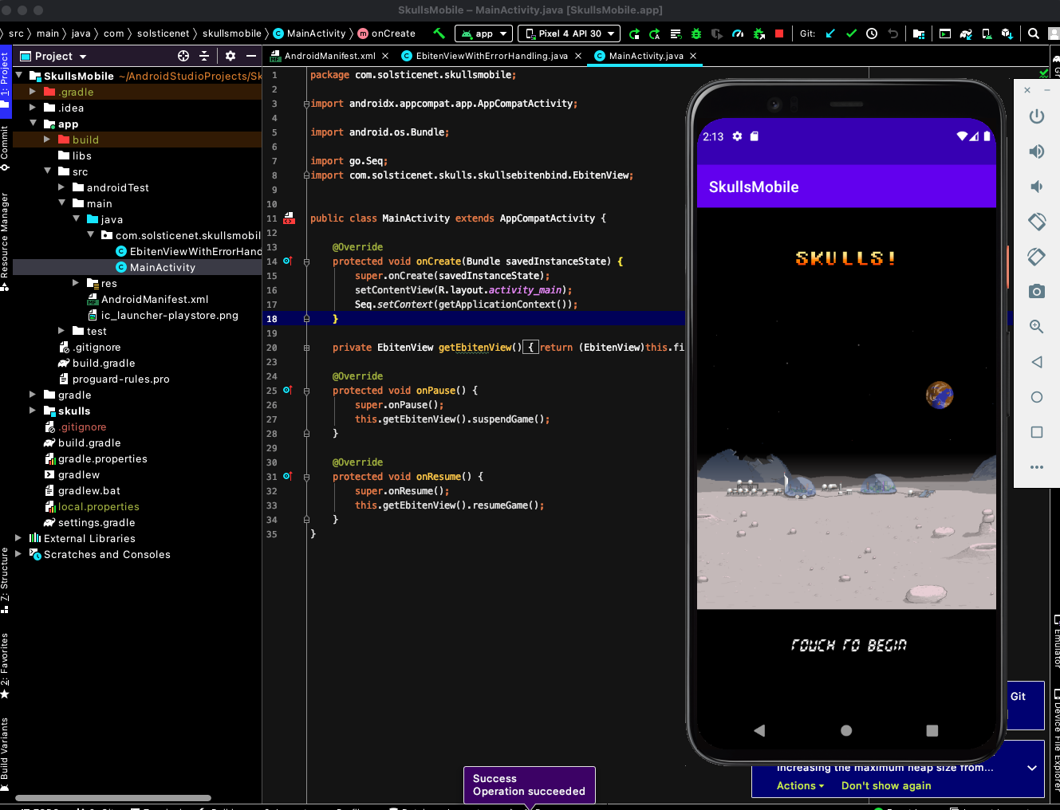Click Collapse All icon in Project panel
The height and width of the screenshot is (810, 1060).
click(204, 56)
